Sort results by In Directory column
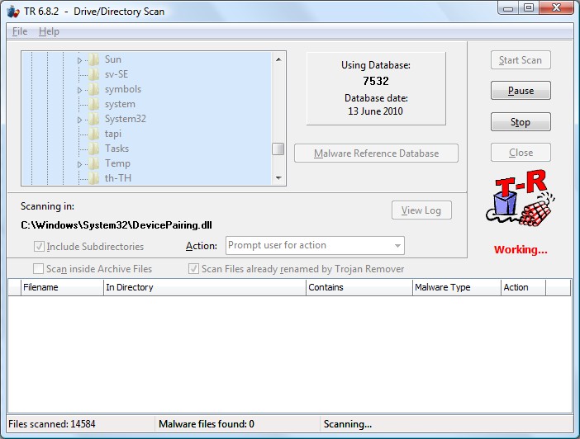 coord(205,287)
